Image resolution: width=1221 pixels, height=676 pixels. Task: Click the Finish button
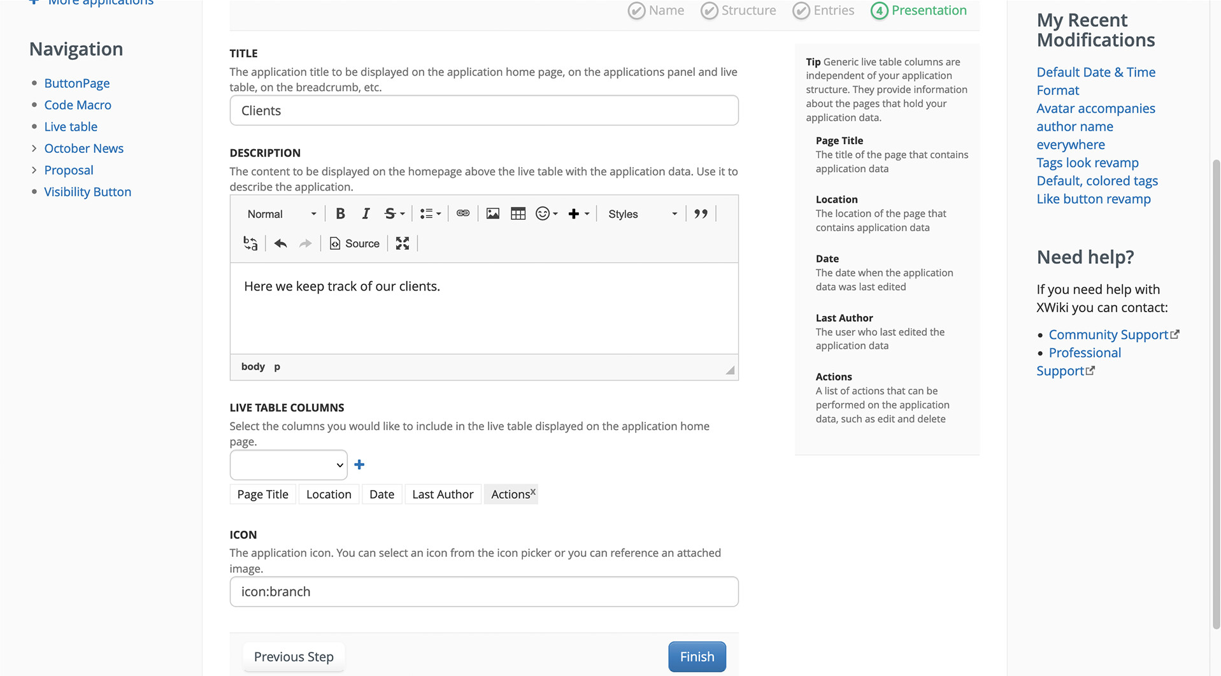coord(697,656)
